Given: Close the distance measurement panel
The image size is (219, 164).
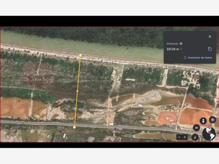Looking at the screenshot, I should pyautogui.click(x=210, y=36).
